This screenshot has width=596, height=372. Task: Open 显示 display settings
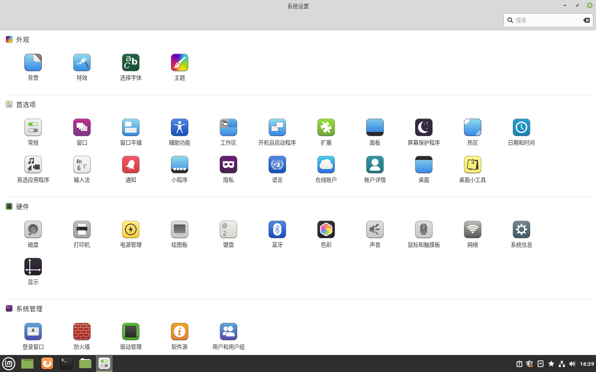pyautogui.click(x=33, y=272)
